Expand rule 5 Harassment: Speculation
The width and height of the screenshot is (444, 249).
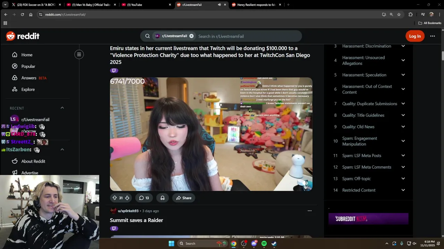pyautogui.click(x=403, y=75)
